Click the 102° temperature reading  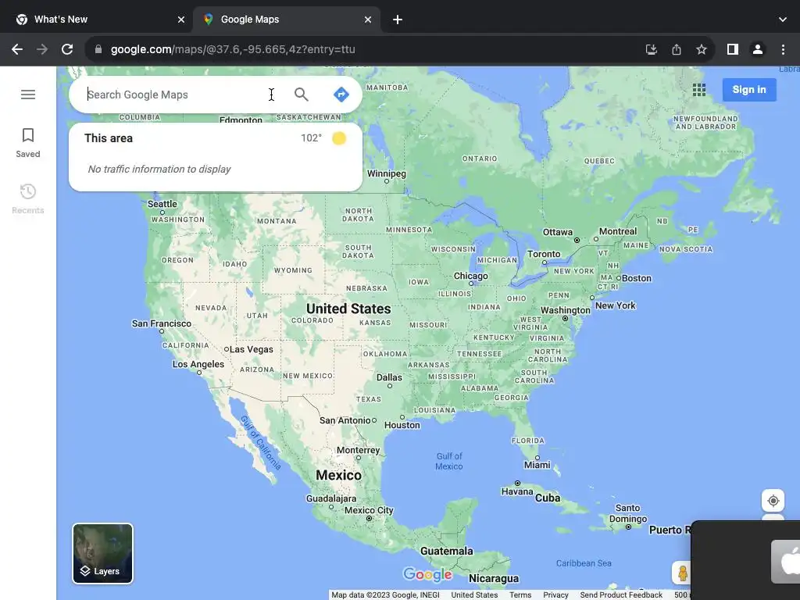pyautogui.click(x=311, y=137)
